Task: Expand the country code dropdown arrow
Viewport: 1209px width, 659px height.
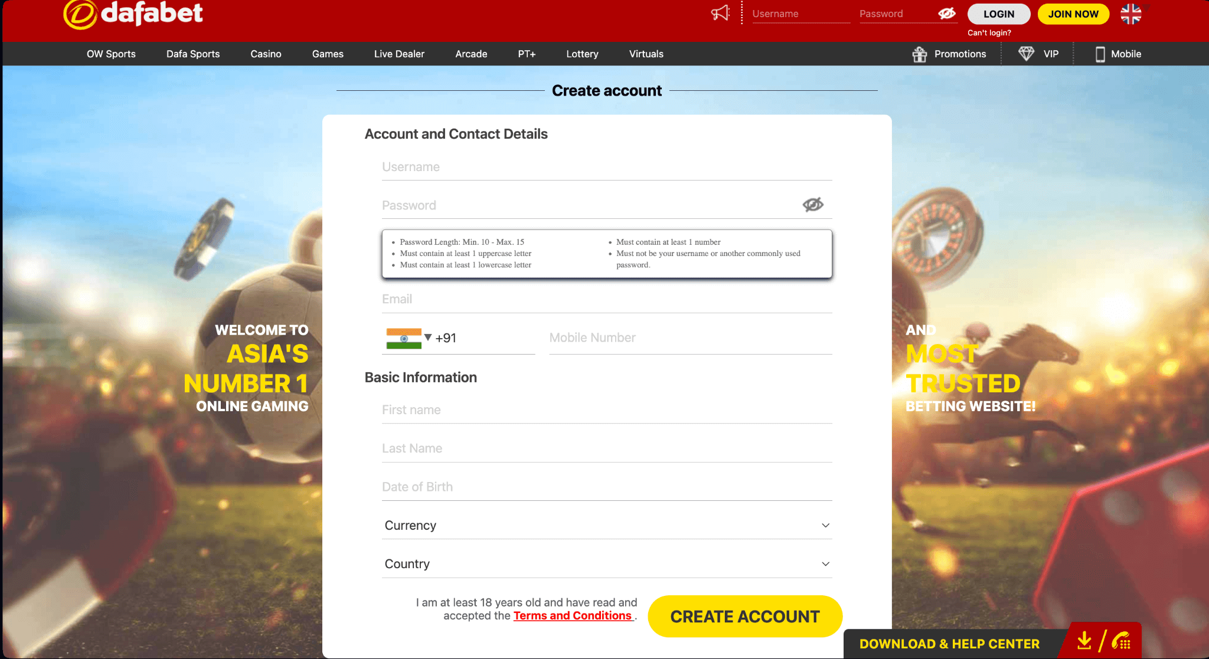Action: tap(428, 337)
